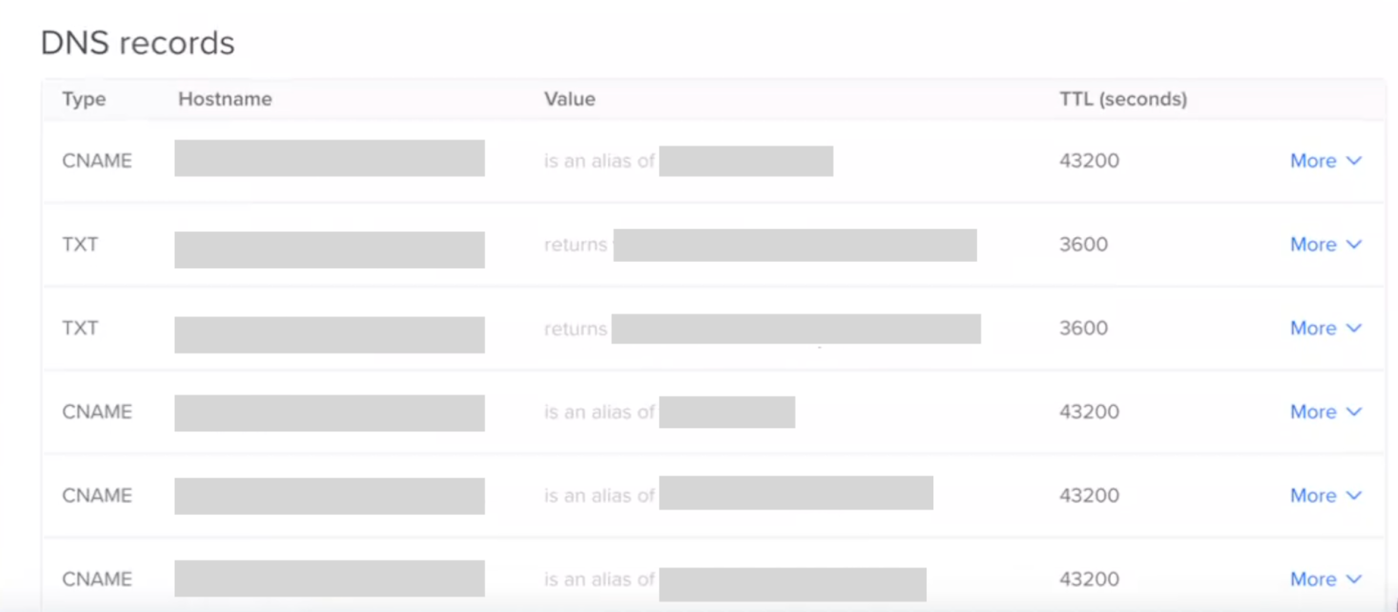
Task: Click the "returns" value of the second TXT record
Action: (576, 329)
